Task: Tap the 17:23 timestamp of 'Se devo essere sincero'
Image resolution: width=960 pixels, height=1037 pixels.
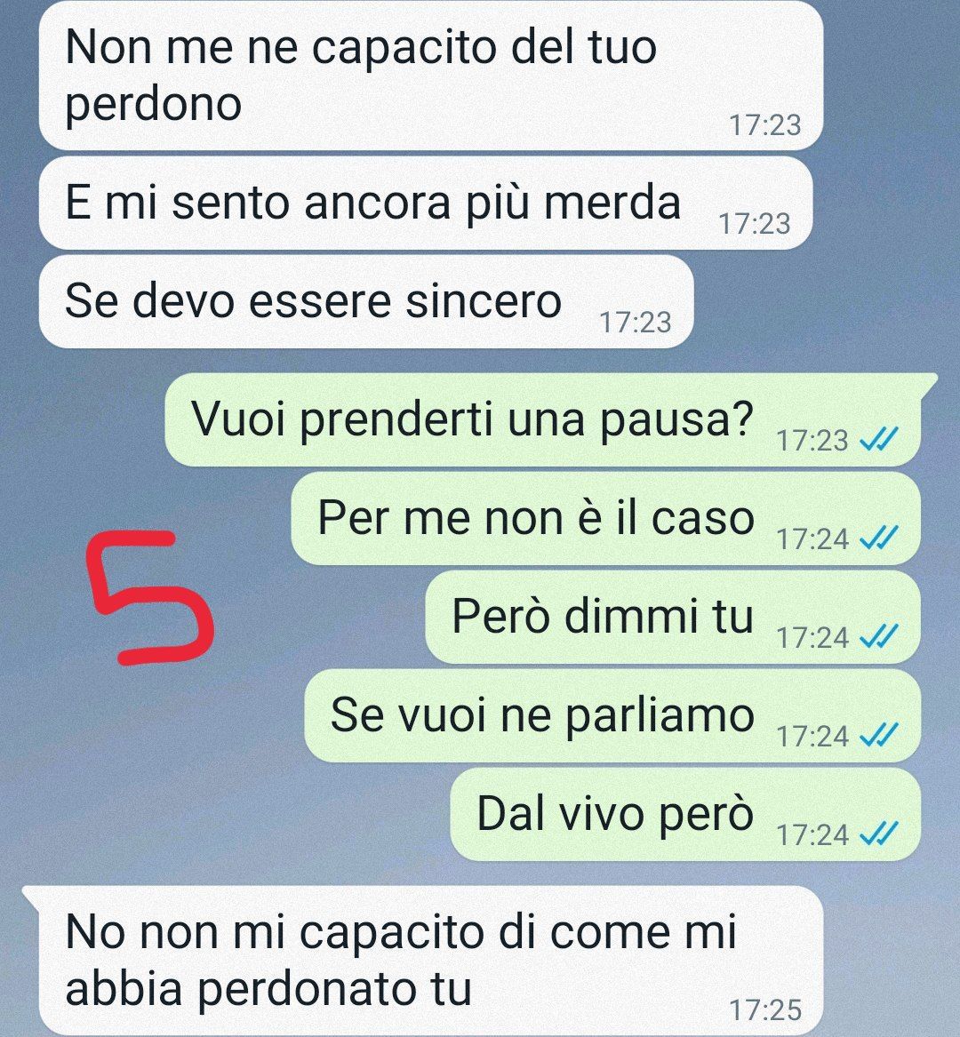Action: tap(636, 322)
